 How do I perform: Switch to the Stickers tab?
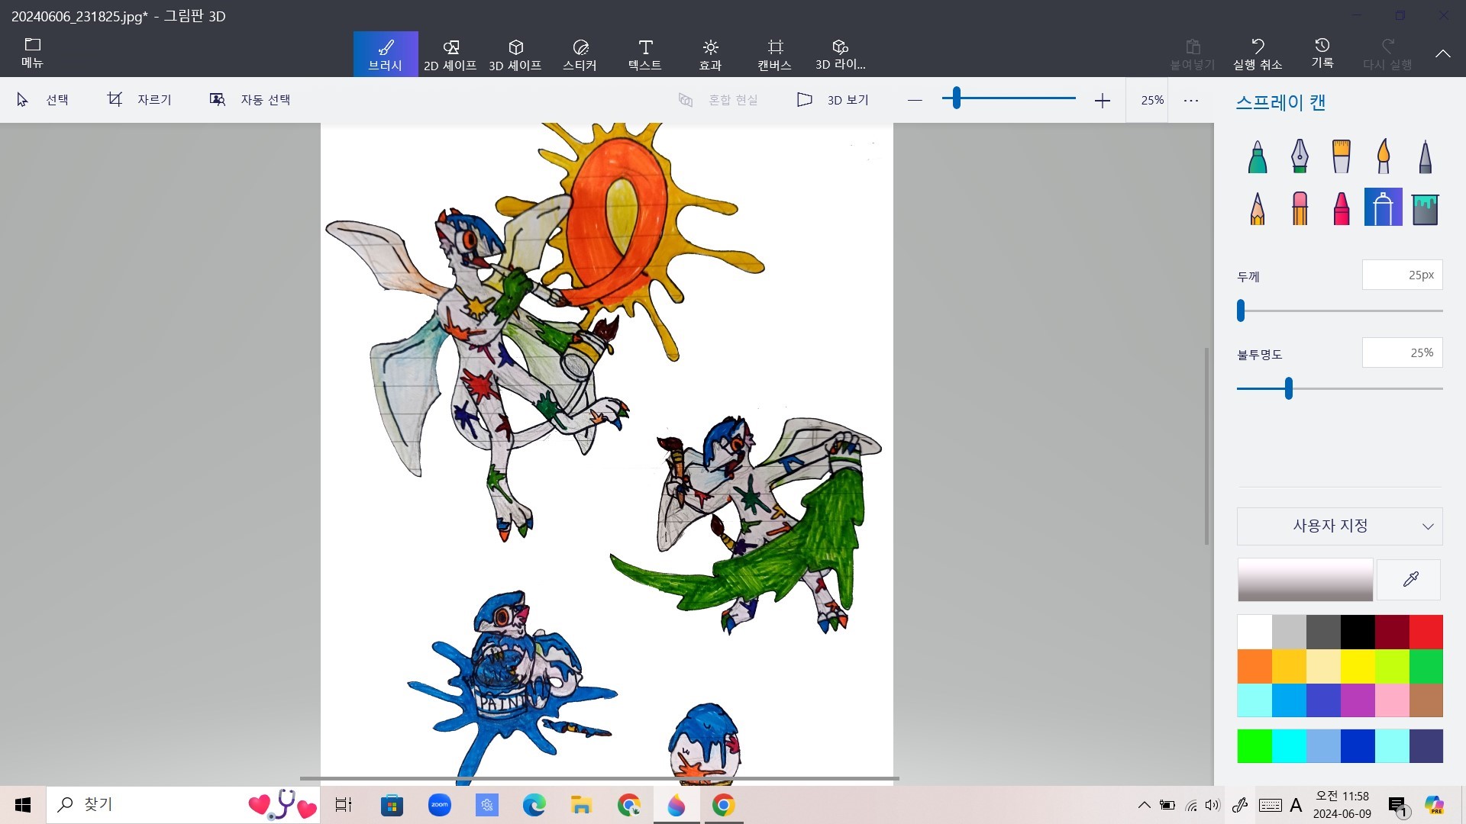click(x=580, y=54)
